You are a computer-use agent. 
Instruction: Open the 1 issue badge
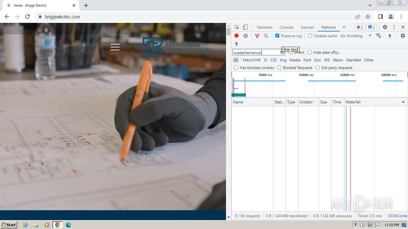click(371, 27)
